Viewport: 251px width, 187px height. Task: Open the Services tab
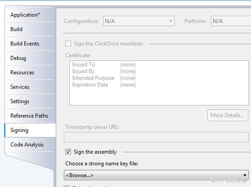(x=30, y=87)
